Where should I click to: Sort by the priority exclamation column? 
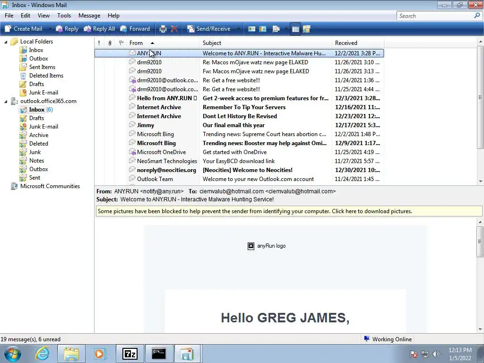click(99, 43)
